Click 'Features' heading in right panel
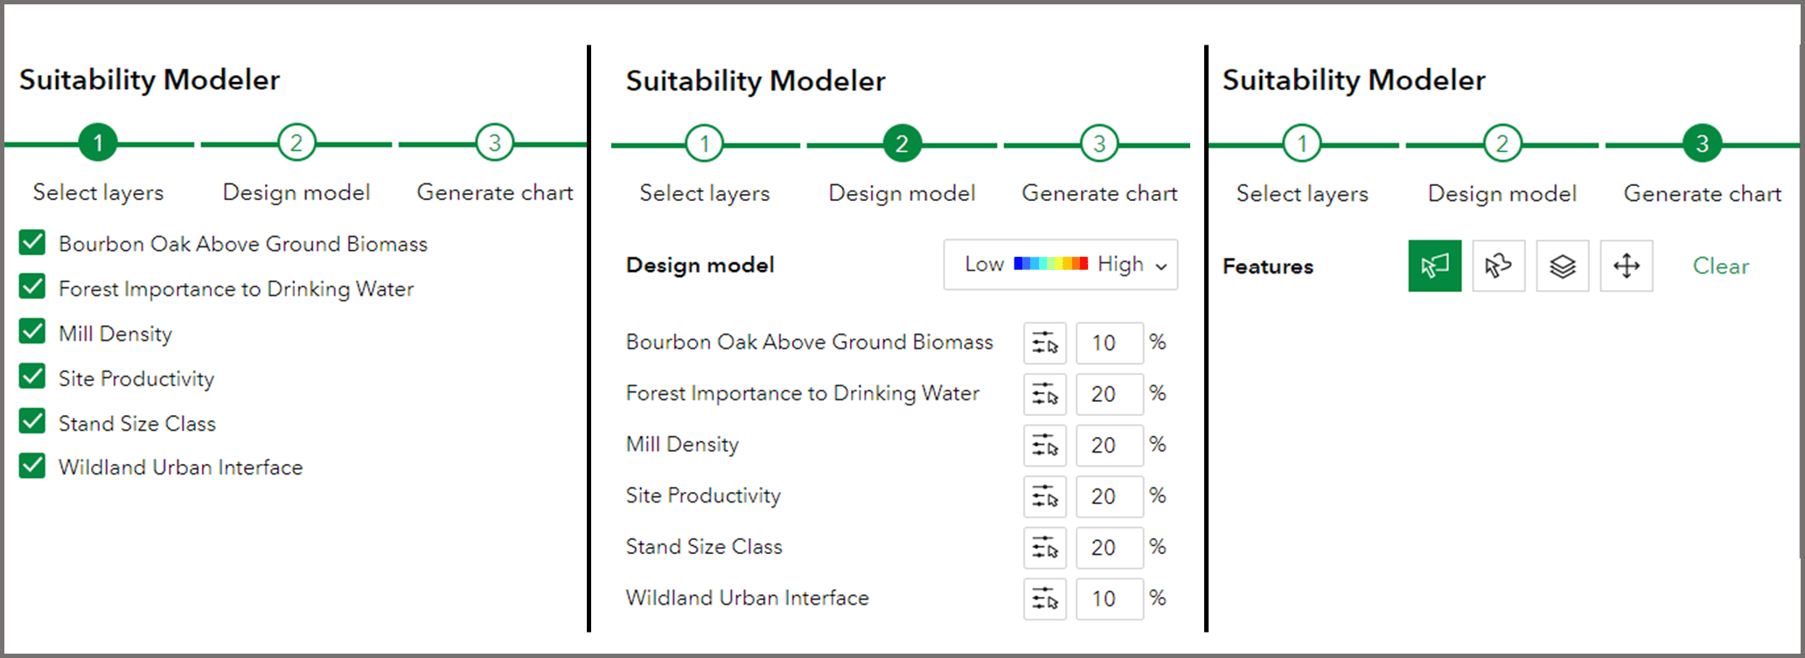The width and height of the screenshot is (1805, 658). pyautogui.click(x=1268, y=267)
